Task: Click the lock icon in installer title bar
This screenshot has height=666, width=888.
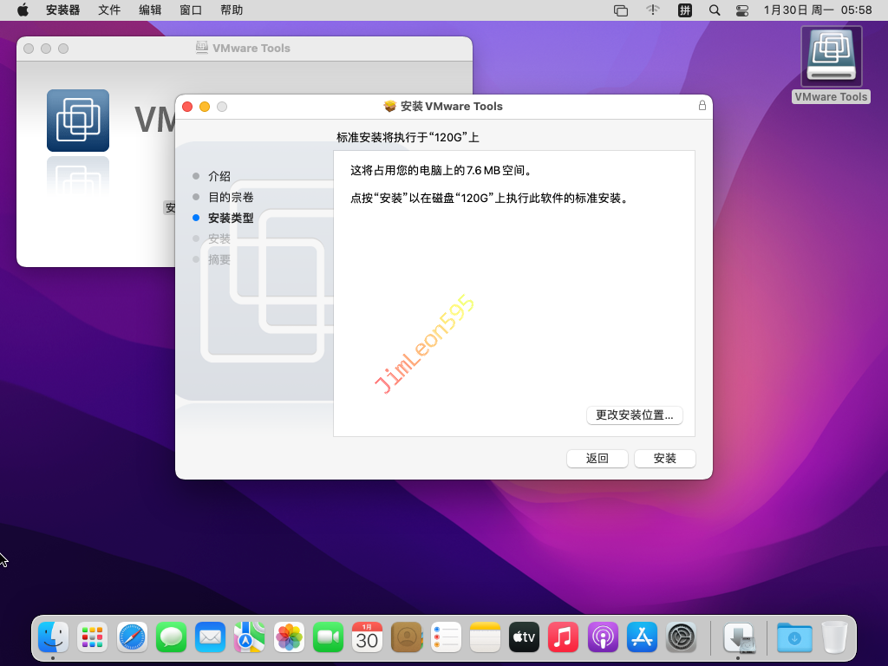Action: 702,106
